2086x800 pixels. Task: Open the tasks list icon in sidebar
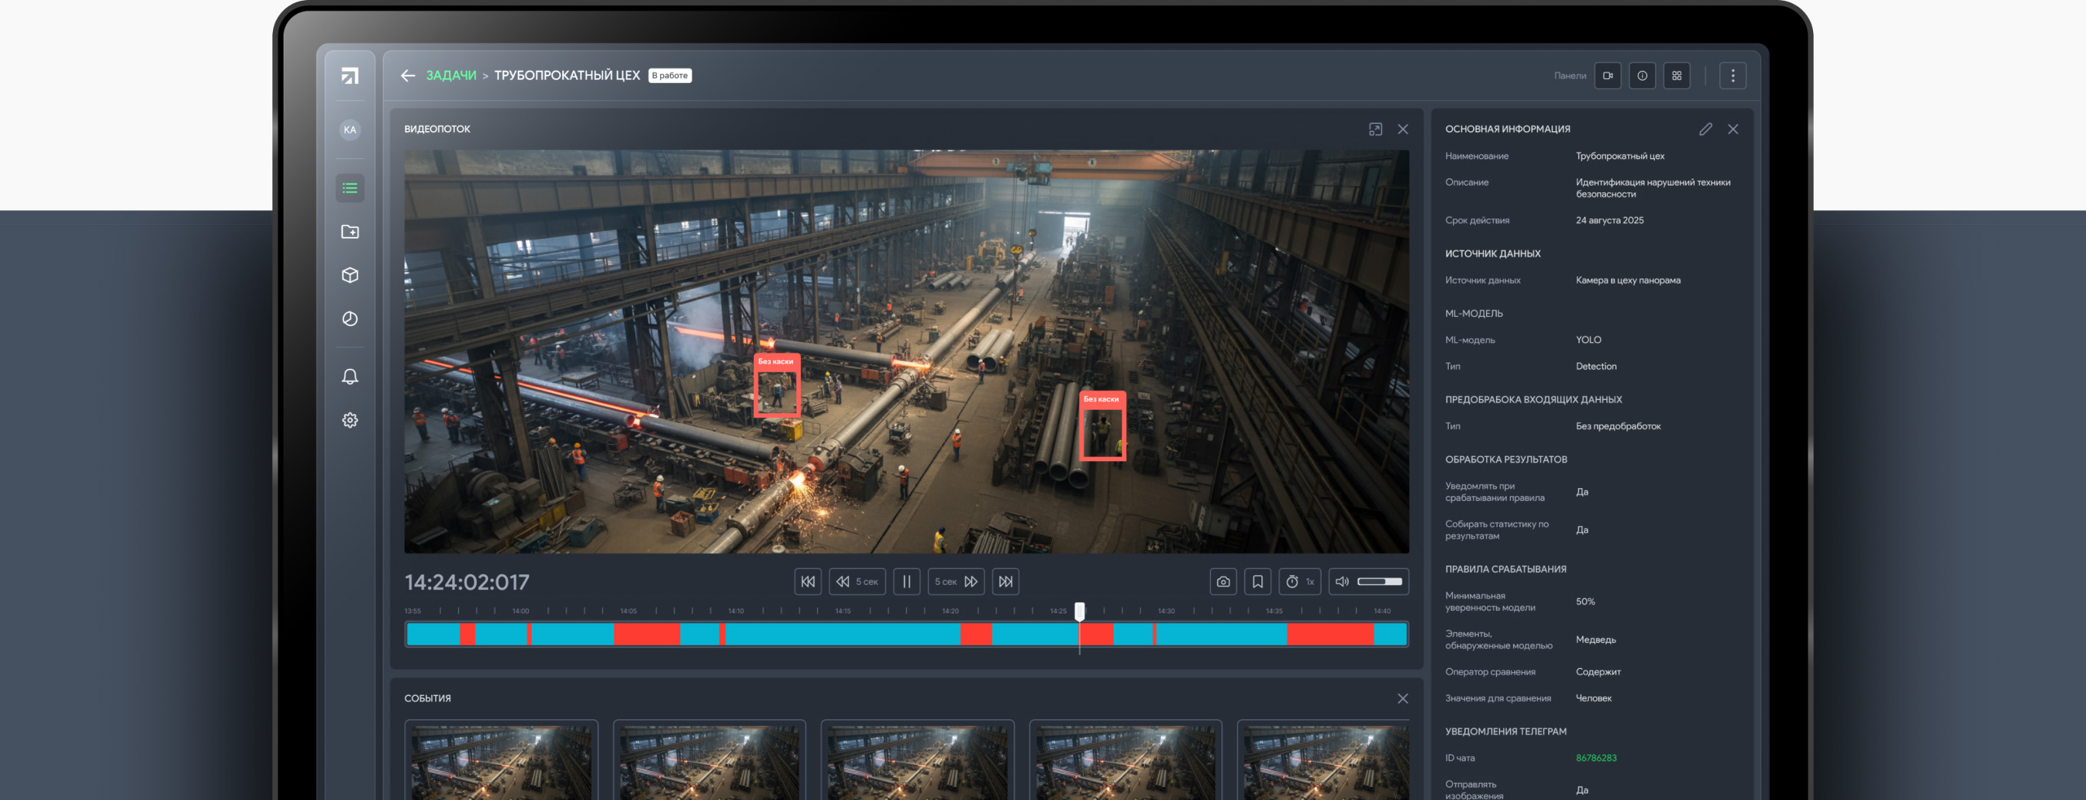pos(350,188)
